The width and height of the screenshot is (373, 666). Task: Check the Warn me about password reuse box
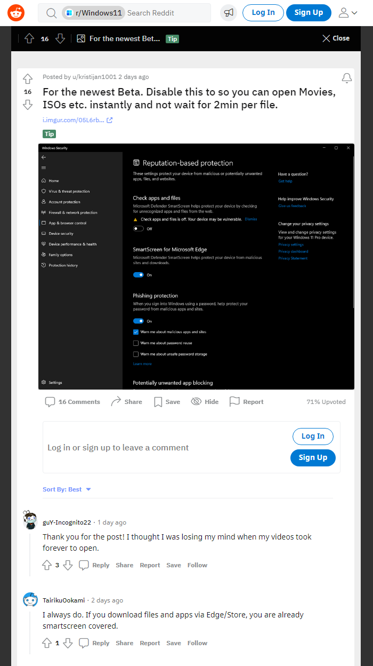pyautogui.click(x=136, y=343)
